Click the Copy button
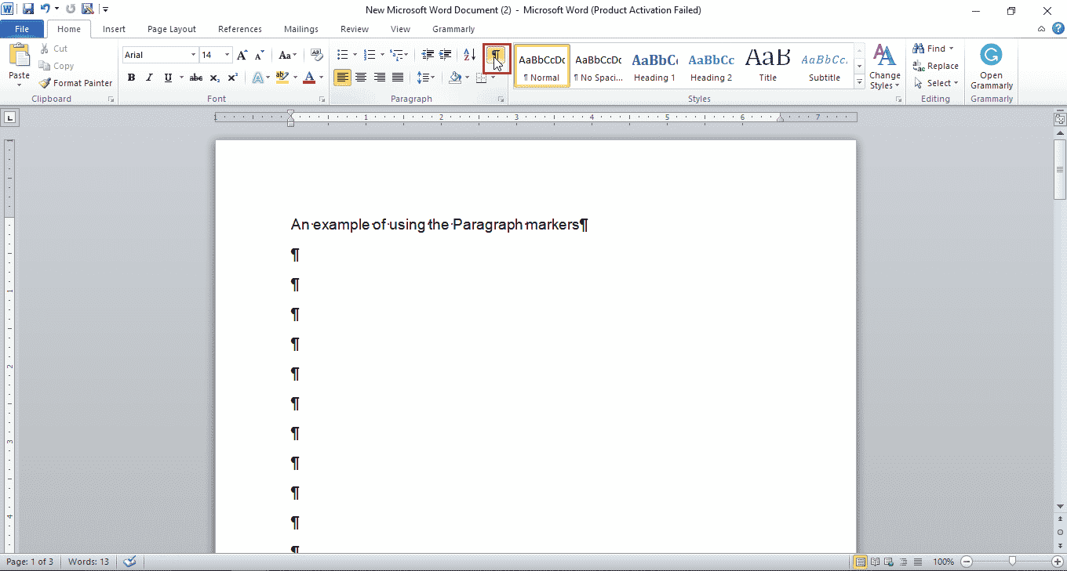1067x571 pixels. click(56, 66)
